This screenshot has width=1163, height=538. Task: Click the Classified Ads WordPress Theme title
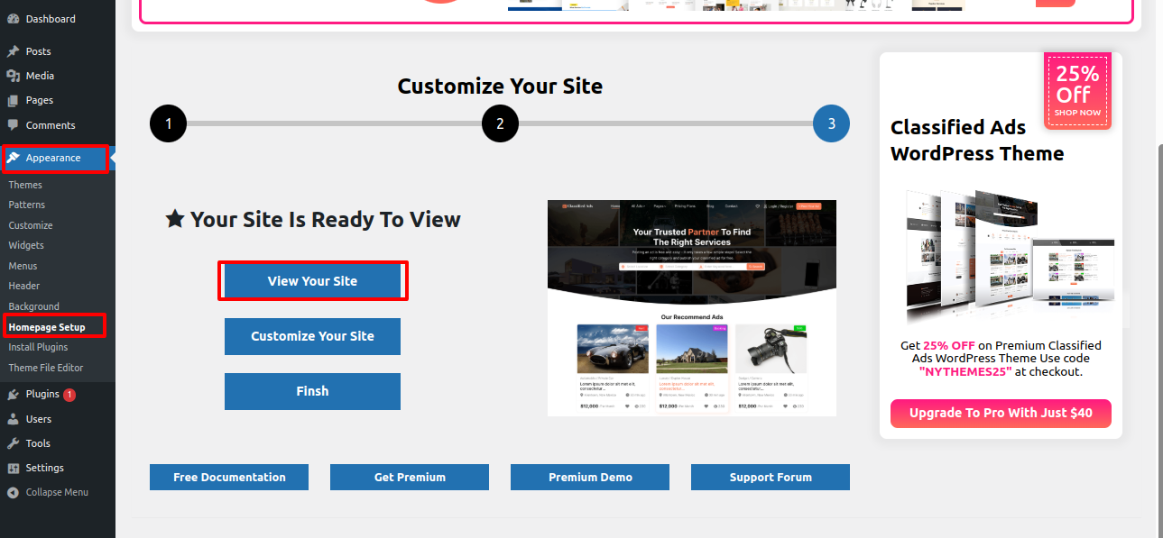tap(977, 141)
